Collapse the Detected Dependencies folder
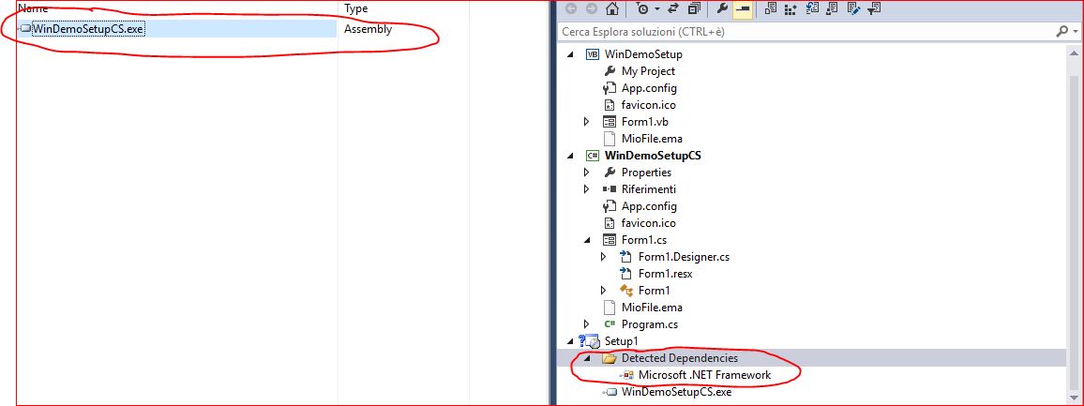Viewport: 1084px width, 406px height. point(587,358)
